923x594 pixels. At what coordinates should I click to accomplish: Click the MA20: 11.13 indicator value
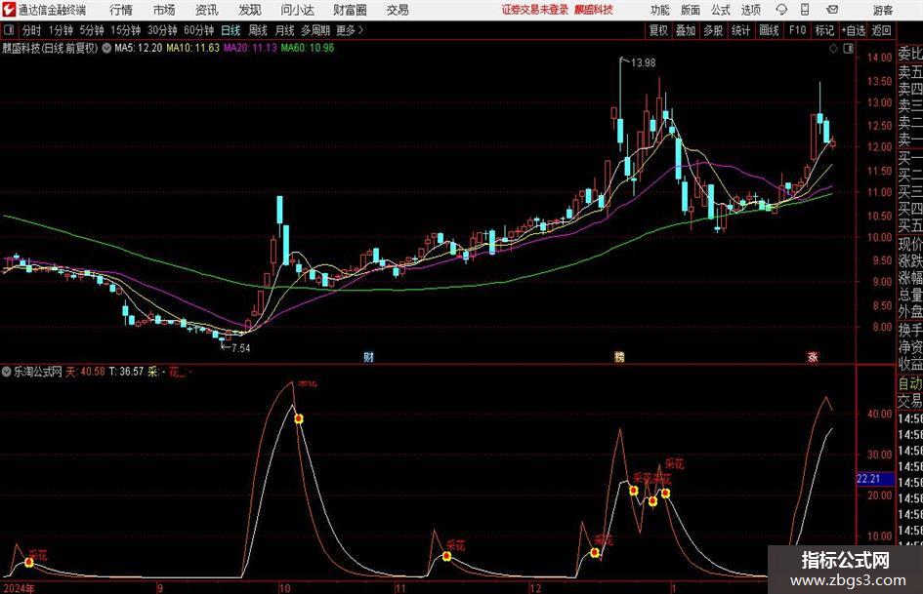tap(250, 48)
